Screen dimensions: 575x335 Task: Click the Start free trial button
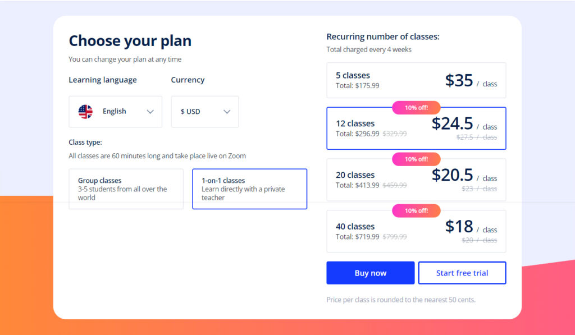(x=462, y=273)
